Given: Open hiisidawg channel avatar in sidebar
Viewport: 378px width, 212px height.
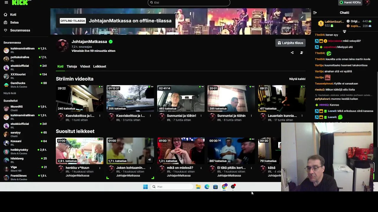Looking at the screenshot, I should click(x=6, y=160).
